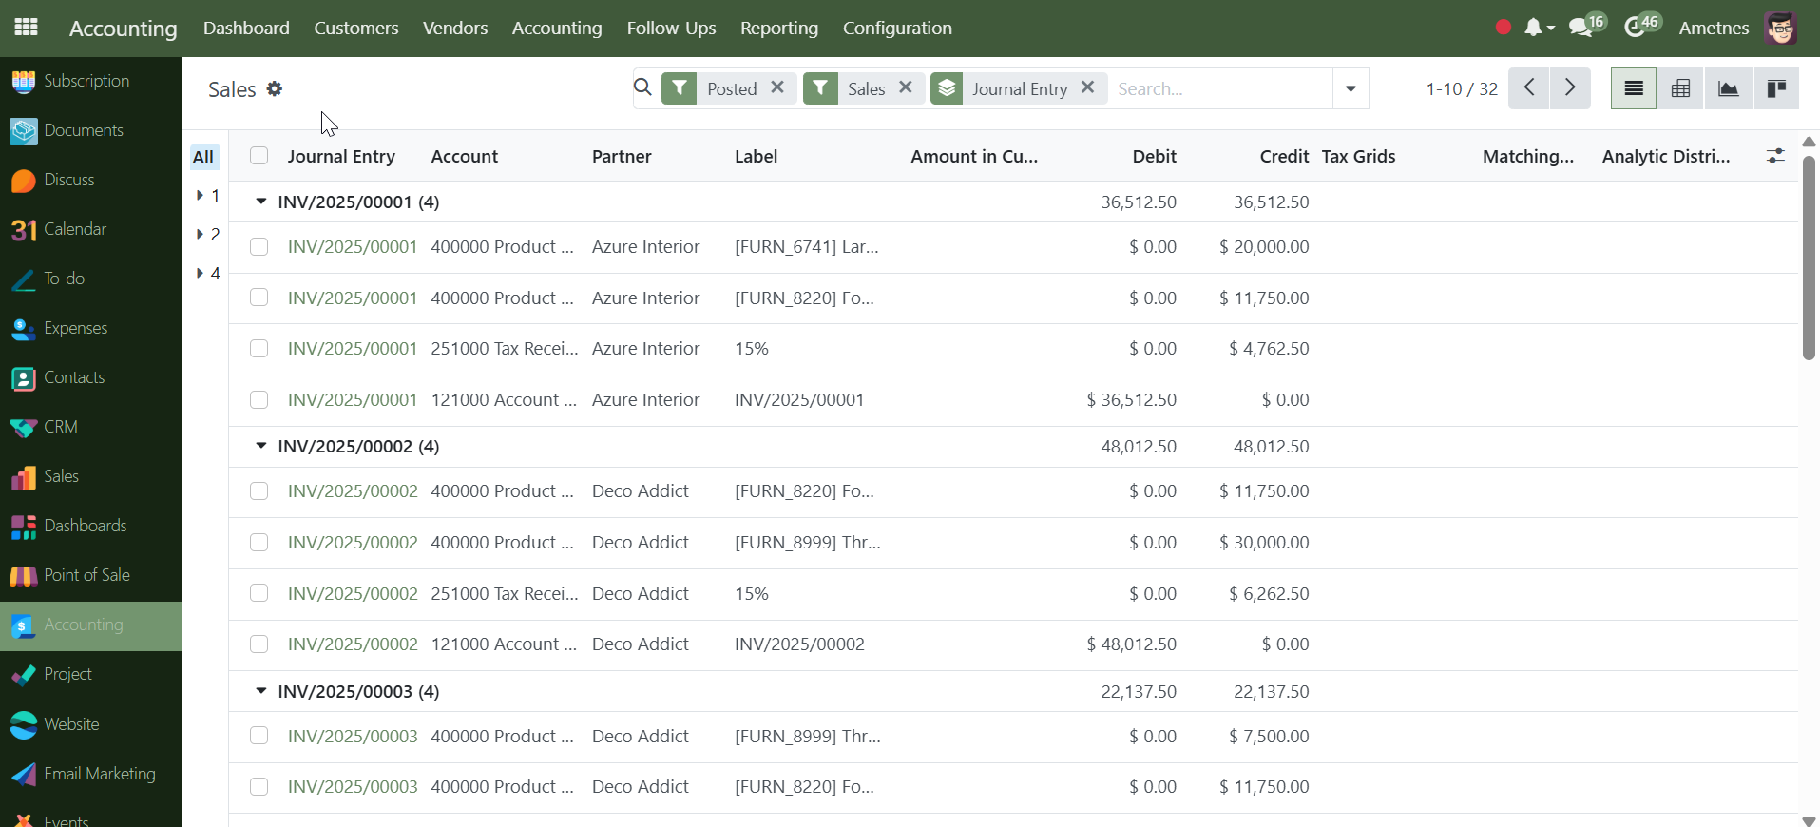Open search filter options dropdown
Image resolution: width=1820 pixels, height=827 pixels.
tap(1350, 88)
